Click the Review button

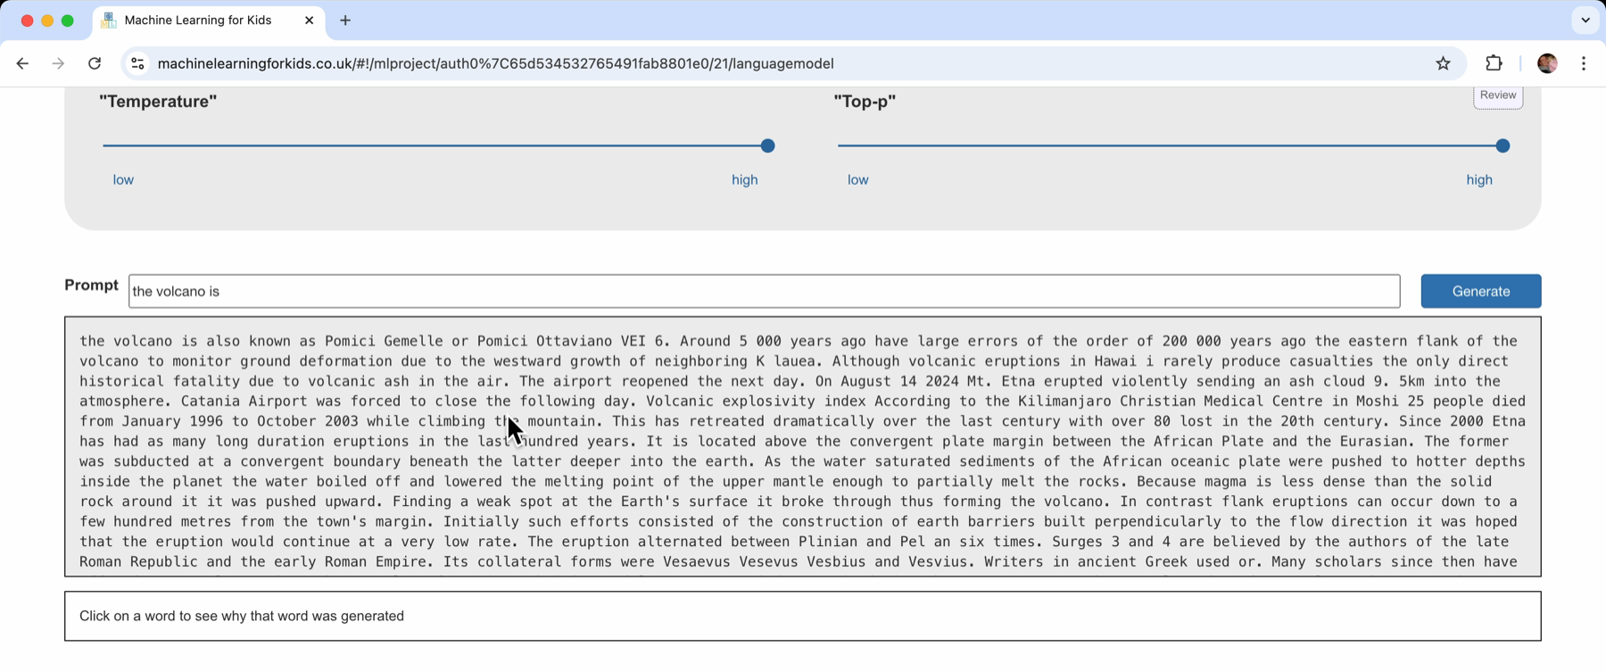click(1497, 95)
